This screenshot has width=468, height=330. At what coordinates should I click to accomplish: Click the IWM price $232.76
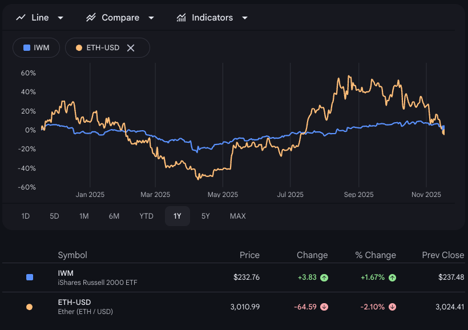tap(247, 277)
